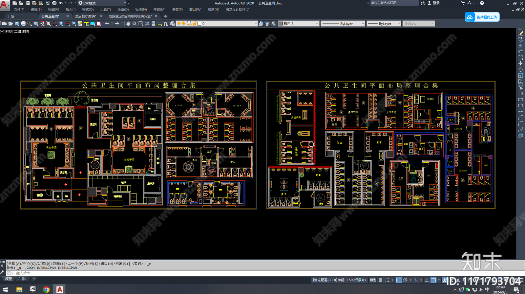The image size is (525, 294).
Task: Toggle isometric drafting in status bar
Action: pyautogui.click(x=416, y=280)
